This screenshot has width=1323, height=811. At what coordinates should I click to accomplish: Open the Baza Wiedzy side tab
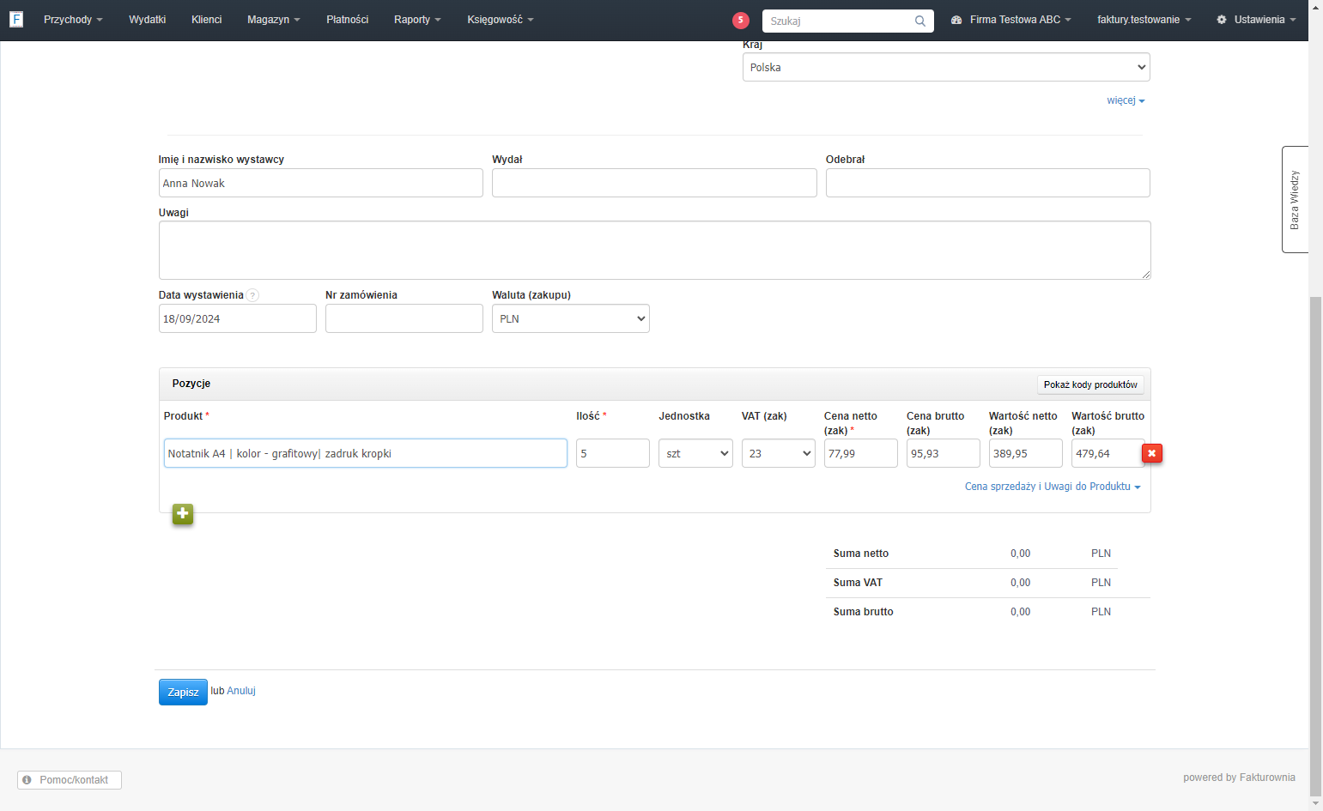pyautogui.click(x=1295, y=199)
